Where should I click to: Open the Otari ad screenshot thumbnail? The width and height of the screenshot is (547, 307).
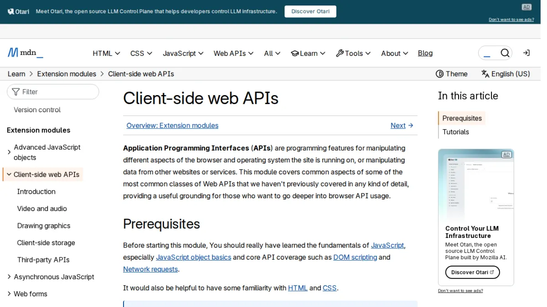coord(476,186)
